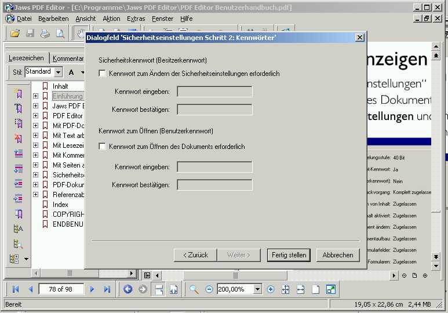This screenshot has width=448, height=313.
Task: Jump to the last page
Action: point(107,289)
